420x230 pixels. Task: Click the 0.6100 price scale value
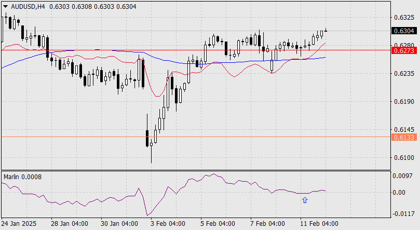tap(404, 158)
